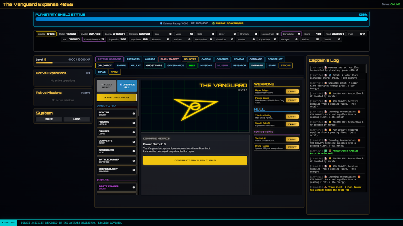
Task: Switch to the Missions tab
Action: click(x=206, y=65)
